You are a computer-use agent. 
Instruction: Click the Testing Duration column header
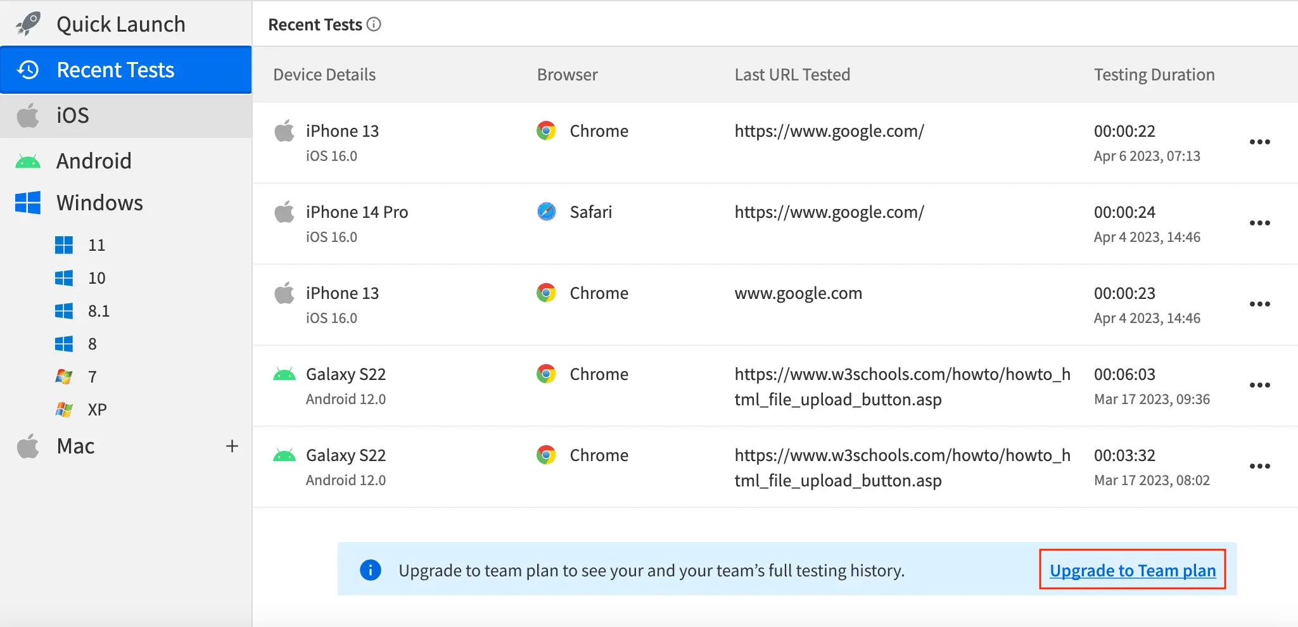click(x=1154, y=75)
